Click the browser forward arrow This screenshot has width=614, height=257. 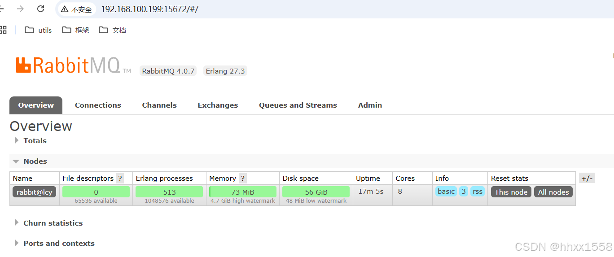[x=20, y=9]
